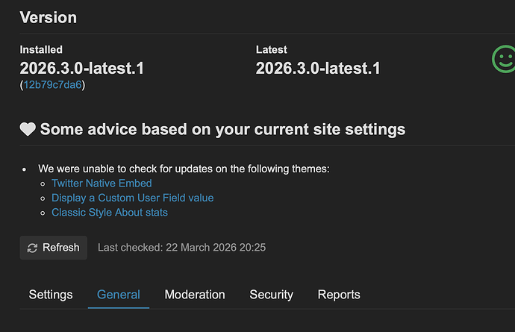Switch to the Settings tab
This screenshot has width=515, height=332.
click(x=51, y=295)
